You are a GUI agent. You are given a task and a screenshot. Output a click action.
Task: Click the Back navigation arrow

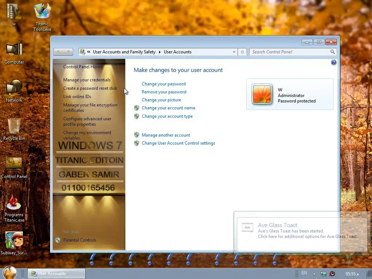click(58, 52)
